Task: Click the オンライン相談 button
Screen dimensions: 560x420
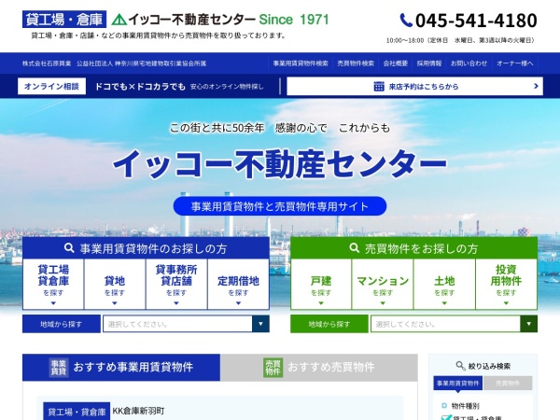Action: pos(51,86)
